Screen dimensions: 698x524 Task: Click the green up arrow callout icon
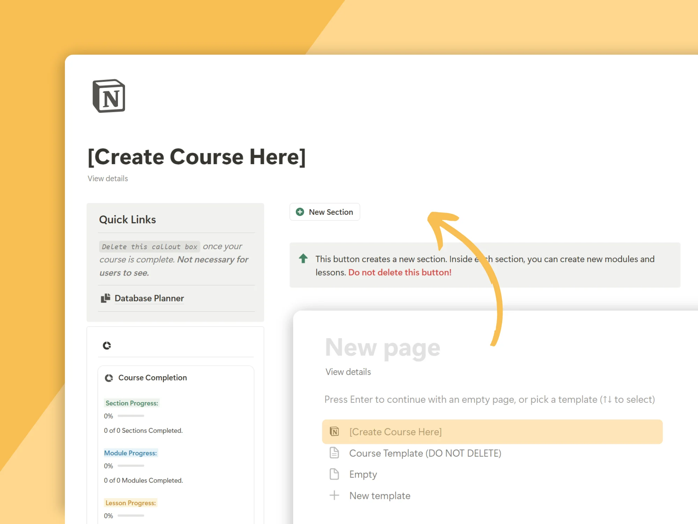coord(303,259)
